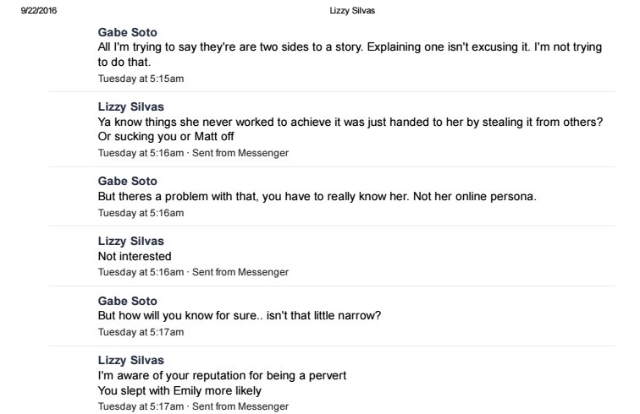Click the Gabe Soto name above 'But how will you know'
640x414 pixels.
127,301
